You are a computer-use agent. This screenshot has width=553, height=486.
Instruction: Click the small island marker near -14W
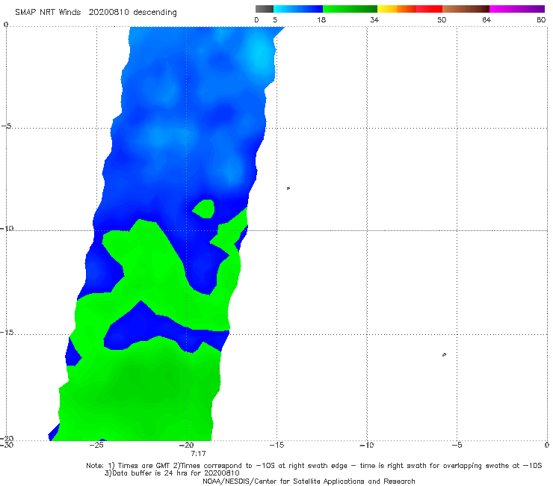[x=288, y=188]
